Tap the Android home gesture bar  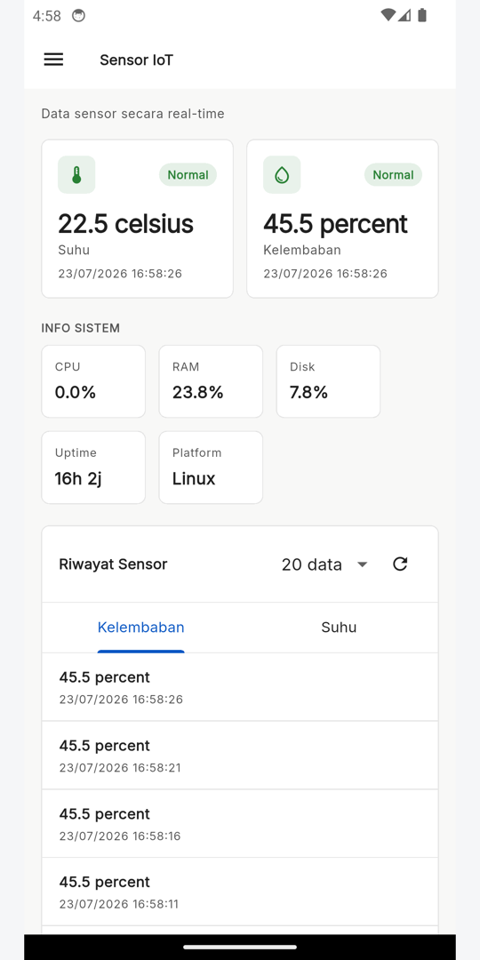tap(240, 948)
